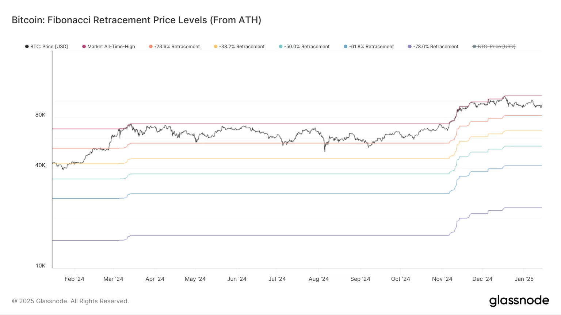Click the pink Market All-Time-High color marker

[84, 46]
